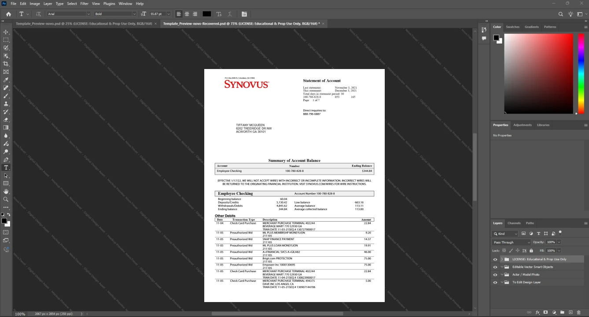Open the Plugins menu
This screenshot has width=589, height=317.
pos(109,4)
